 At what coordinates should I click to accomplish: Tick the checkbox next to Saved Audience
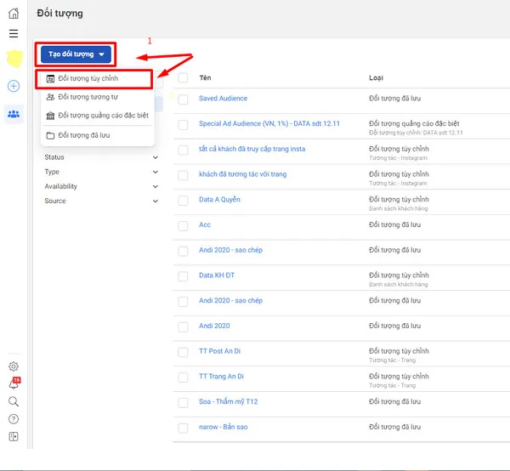coord(183,99)
